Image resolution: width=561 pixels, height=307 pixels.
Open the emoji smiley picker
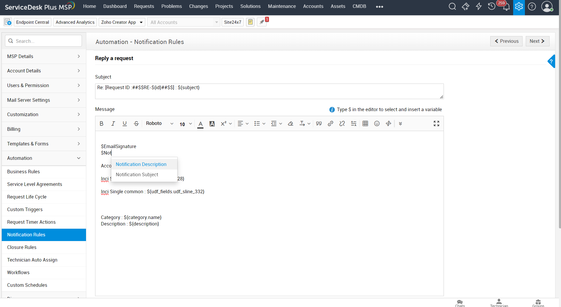[x=377, y=123]
